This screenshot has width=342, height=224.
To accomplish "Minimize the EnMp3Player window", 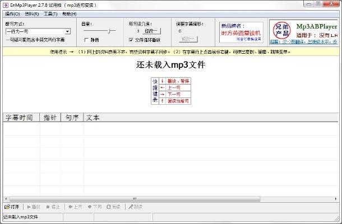I will (x=308, y=4).
